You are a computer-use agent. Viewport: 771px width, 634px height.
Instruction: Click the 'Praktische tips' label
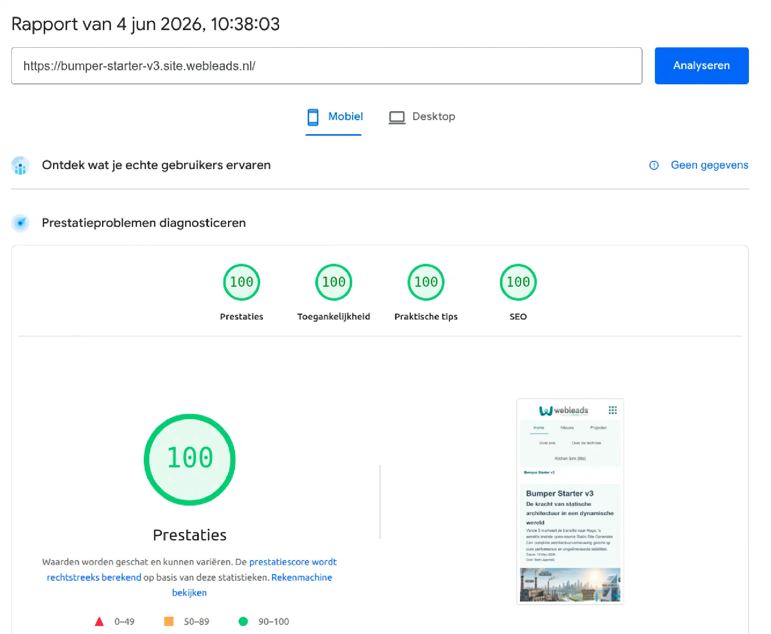point(426,316)
